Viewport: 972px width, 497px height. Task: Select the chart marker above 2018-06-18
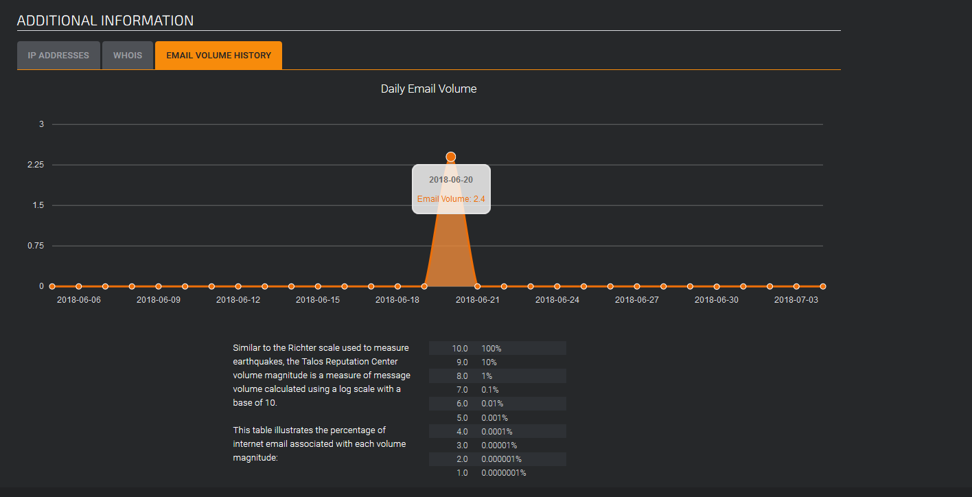(397, 286)
